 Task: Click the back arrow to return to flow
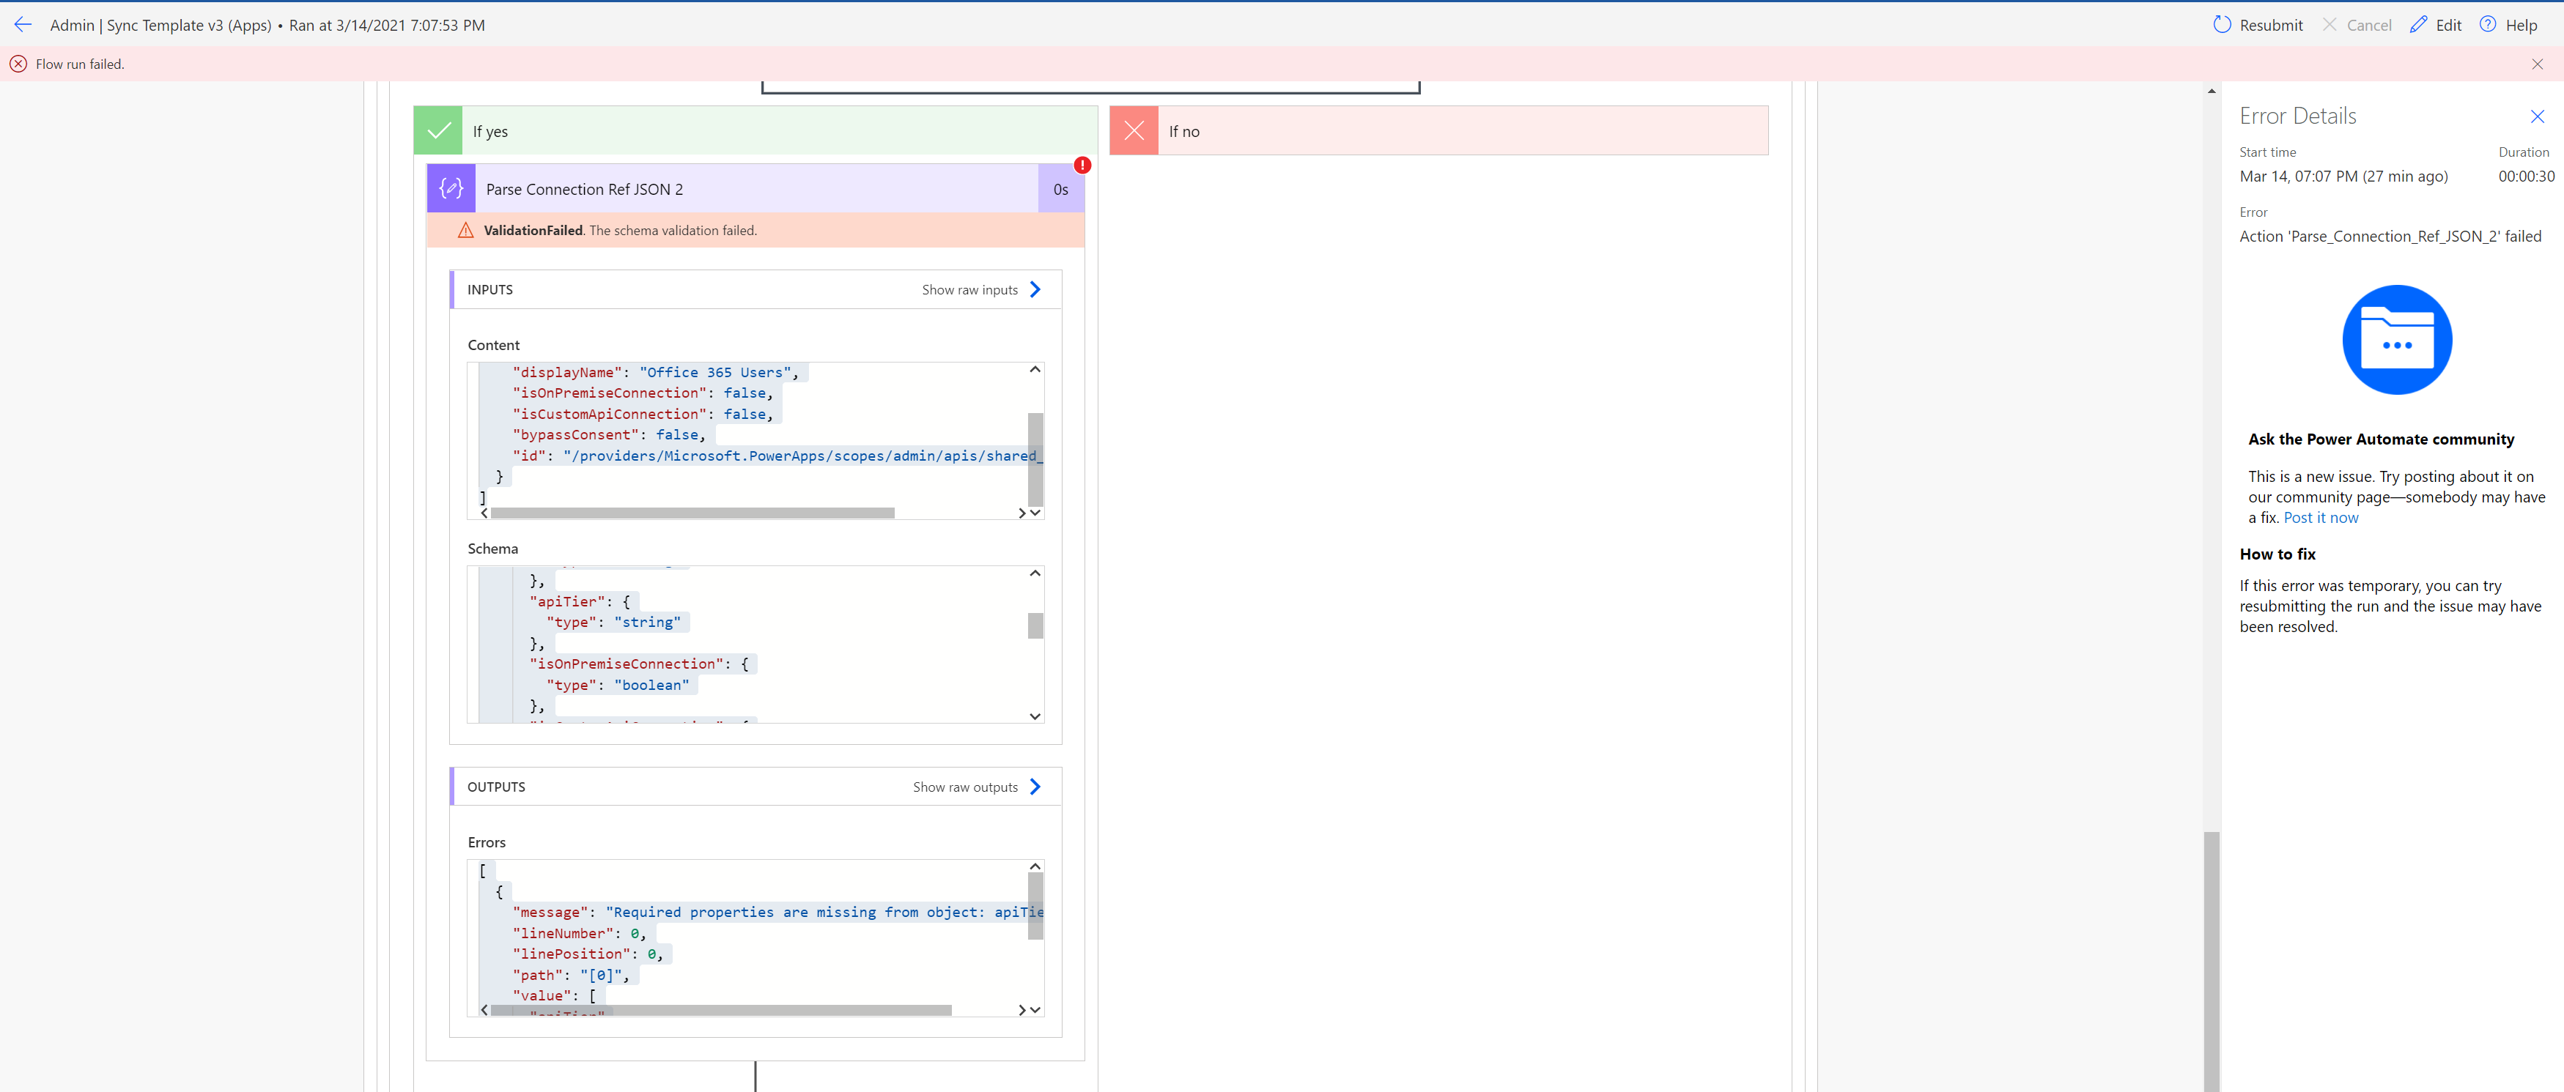[x=23, y=24]
